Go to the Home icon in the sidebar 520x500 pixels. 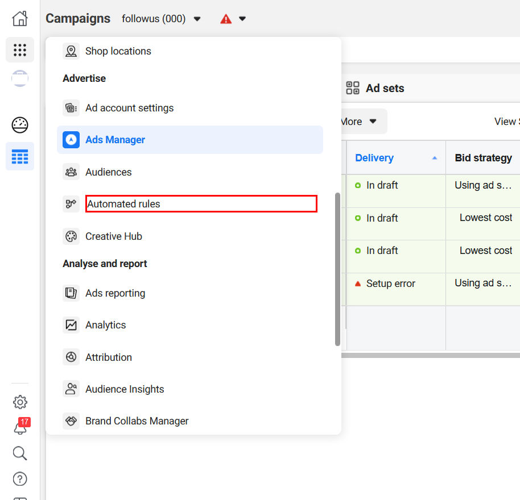(20, 18)
